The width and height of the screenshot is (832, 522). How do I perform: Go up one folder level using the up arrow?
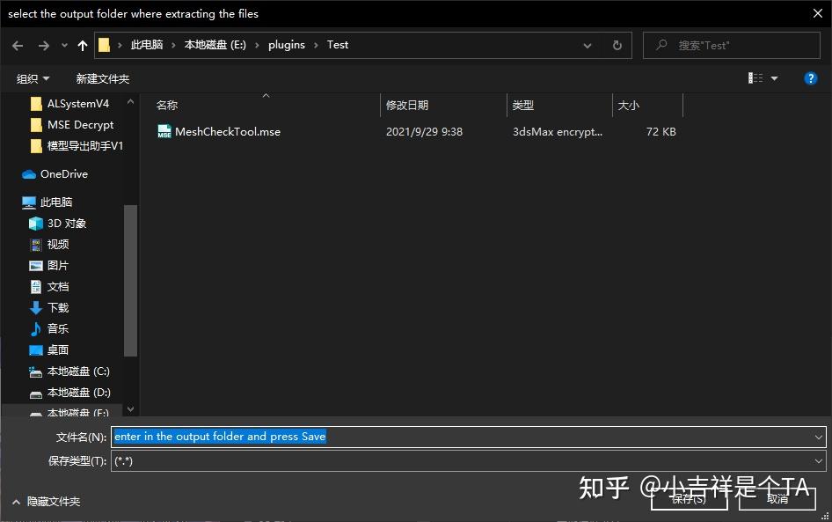(x=83, y=45)
